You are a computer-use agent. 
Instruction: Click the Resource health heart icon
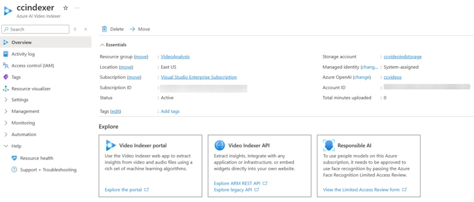coord(14,158)
